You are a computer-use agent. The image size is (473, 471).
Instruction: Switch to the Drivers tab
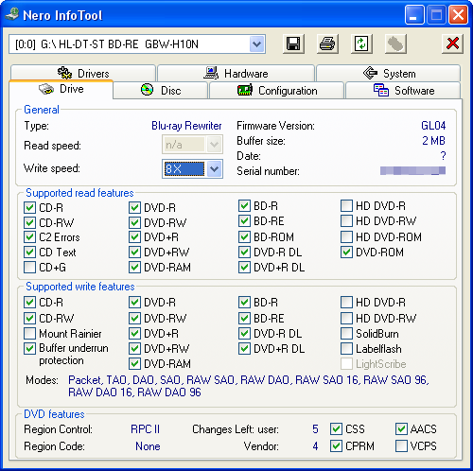pos(83,73)
